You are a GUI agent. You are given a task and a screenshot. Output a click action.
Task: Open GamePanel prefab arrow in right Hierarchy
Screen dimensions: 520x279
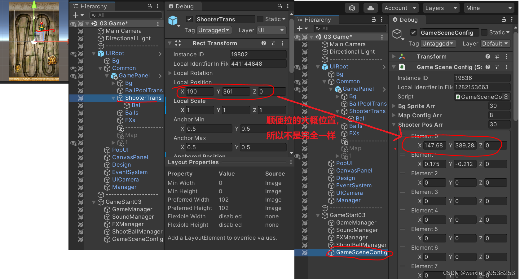coord(384,89)
